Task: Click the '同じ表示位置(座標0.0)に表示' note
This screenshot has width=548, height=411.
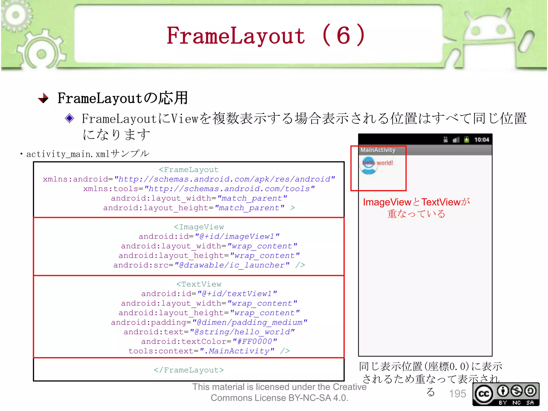Action: [x=431, y=366]
